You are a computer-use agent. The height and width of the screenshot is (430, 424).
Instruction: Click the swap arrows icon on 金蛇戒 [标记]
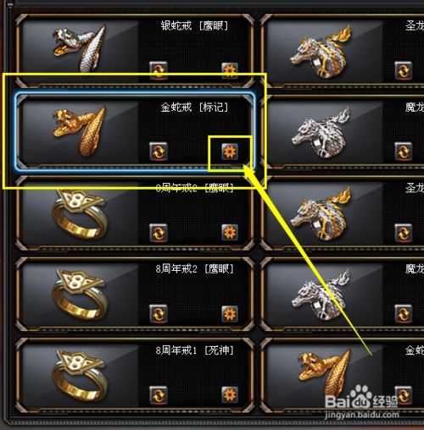click(159, 152)
